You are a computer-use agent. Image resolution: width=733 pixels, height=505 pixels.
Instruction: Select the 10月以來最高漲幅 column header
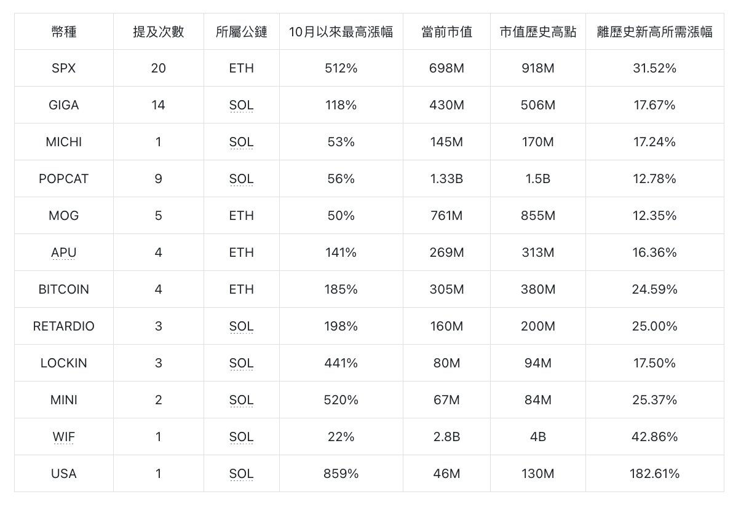pyautogui.click(x=341, y=32)
